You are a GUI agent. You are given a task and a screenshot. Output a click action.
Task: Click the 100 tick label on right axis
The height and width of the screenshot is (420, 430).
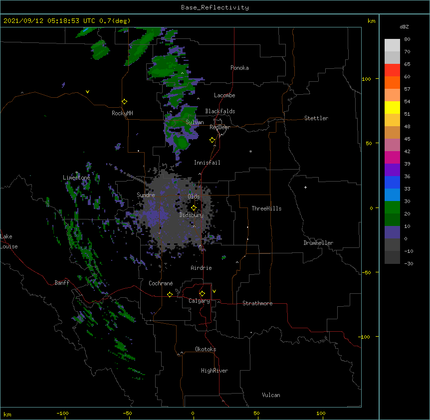366,79
